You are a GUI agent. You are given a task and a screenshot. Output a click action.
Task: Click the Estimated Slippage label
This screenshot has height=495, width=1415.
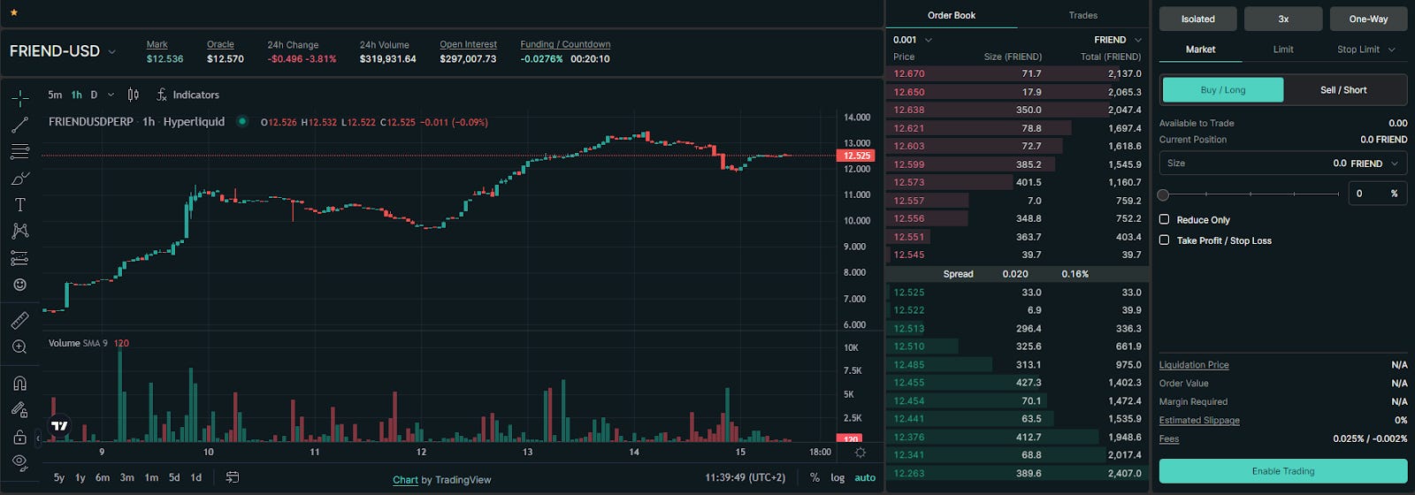pos(1199,421)
